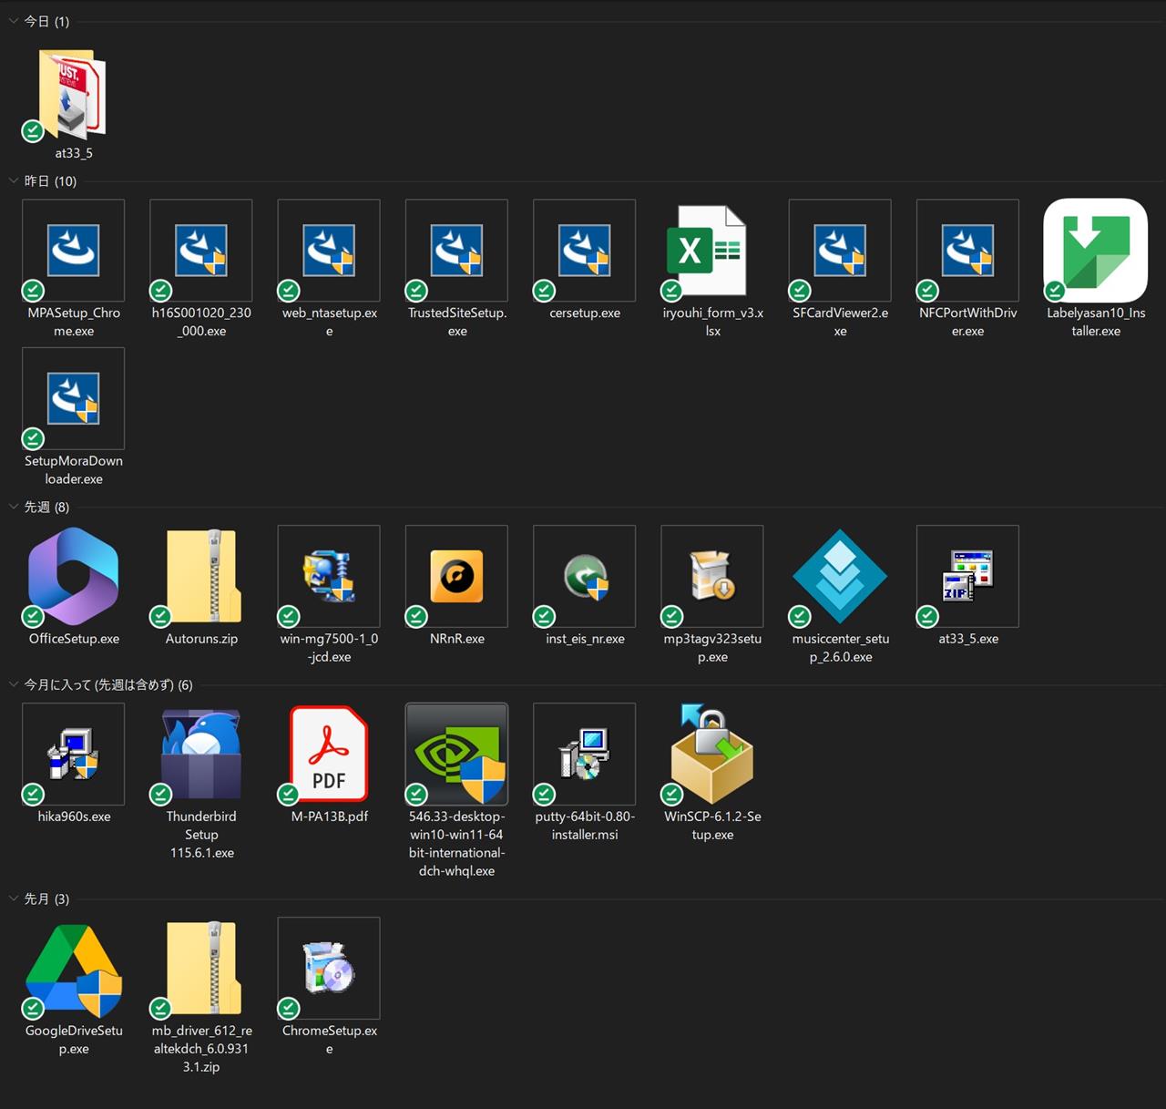Select mp3tagv323setup.exe icon

pyautogui.click(x=712, y=576)
